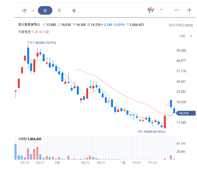Viewport: 197px width, 170px height.
Task: Click the 41.1m volume axis label
Action: click(x=181, y=144)
